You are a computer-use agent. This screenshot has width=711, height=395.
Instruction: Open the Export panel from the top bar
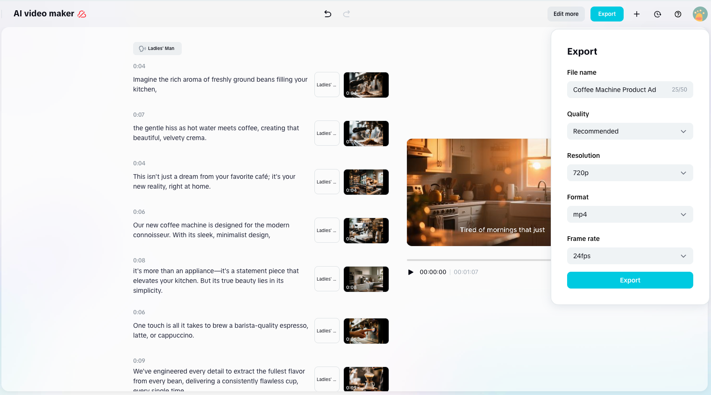pyautogui.click(x=607, y=14)
